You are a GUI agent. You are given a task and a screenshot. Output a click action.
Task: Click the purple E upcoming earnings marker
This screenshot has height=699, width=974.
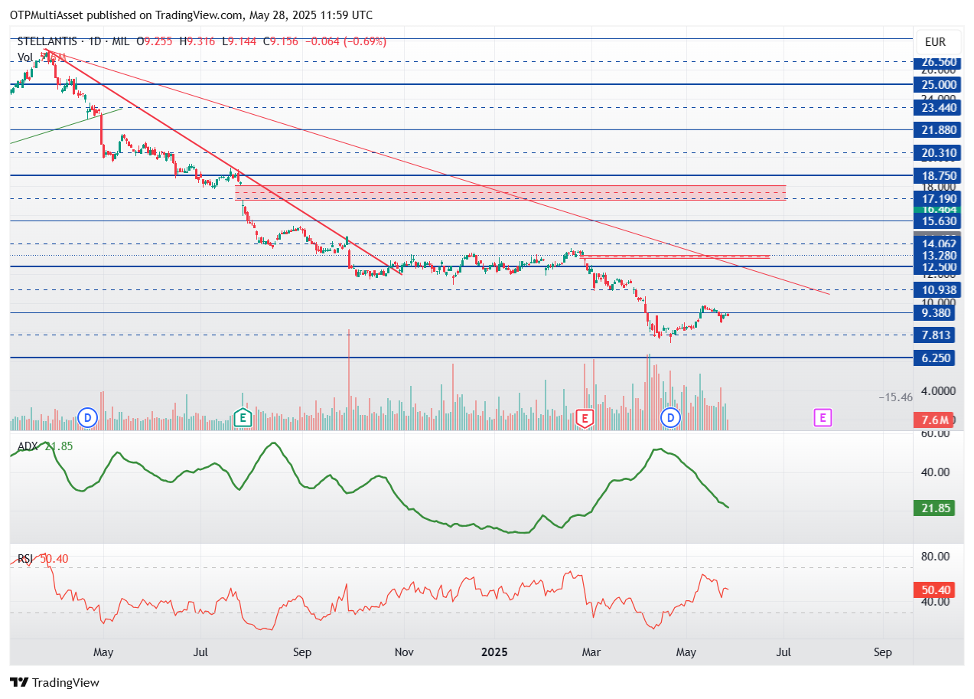(823, 418)
